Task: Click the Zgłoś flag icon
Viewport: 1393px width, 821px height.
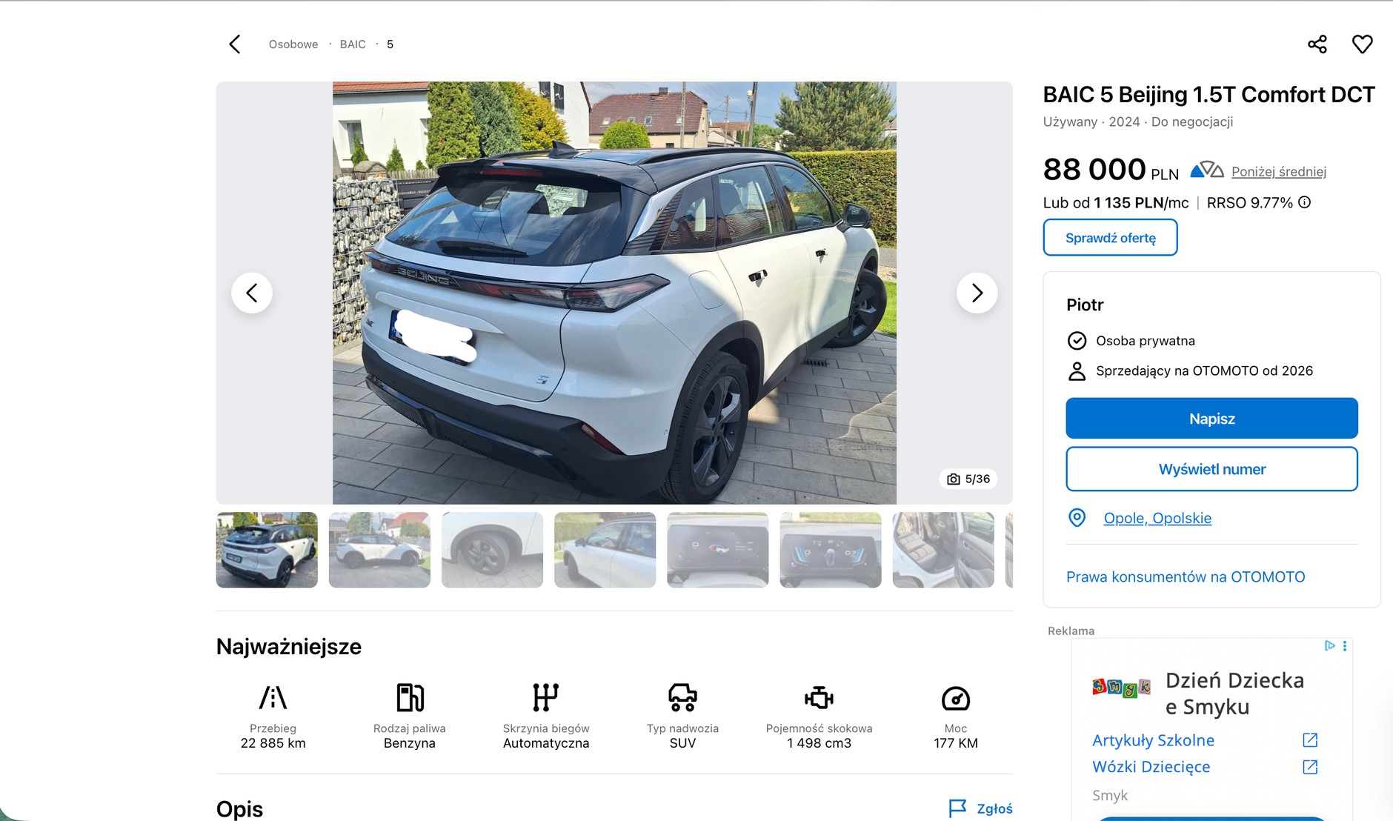Action: [x=957, y=808]
